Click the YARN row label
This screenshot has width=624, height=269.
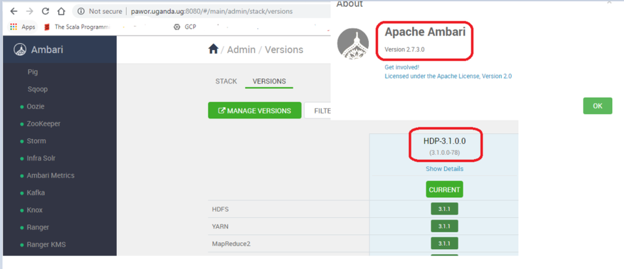point(221,227)
